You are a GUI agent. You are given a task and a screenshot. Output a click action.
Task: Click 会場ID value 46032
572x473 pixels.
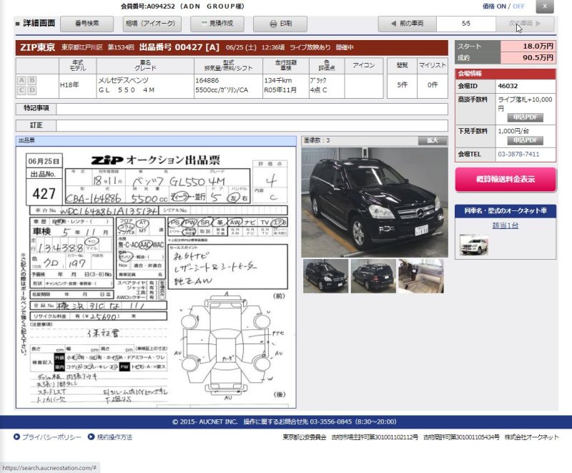[x=508, y=86]
